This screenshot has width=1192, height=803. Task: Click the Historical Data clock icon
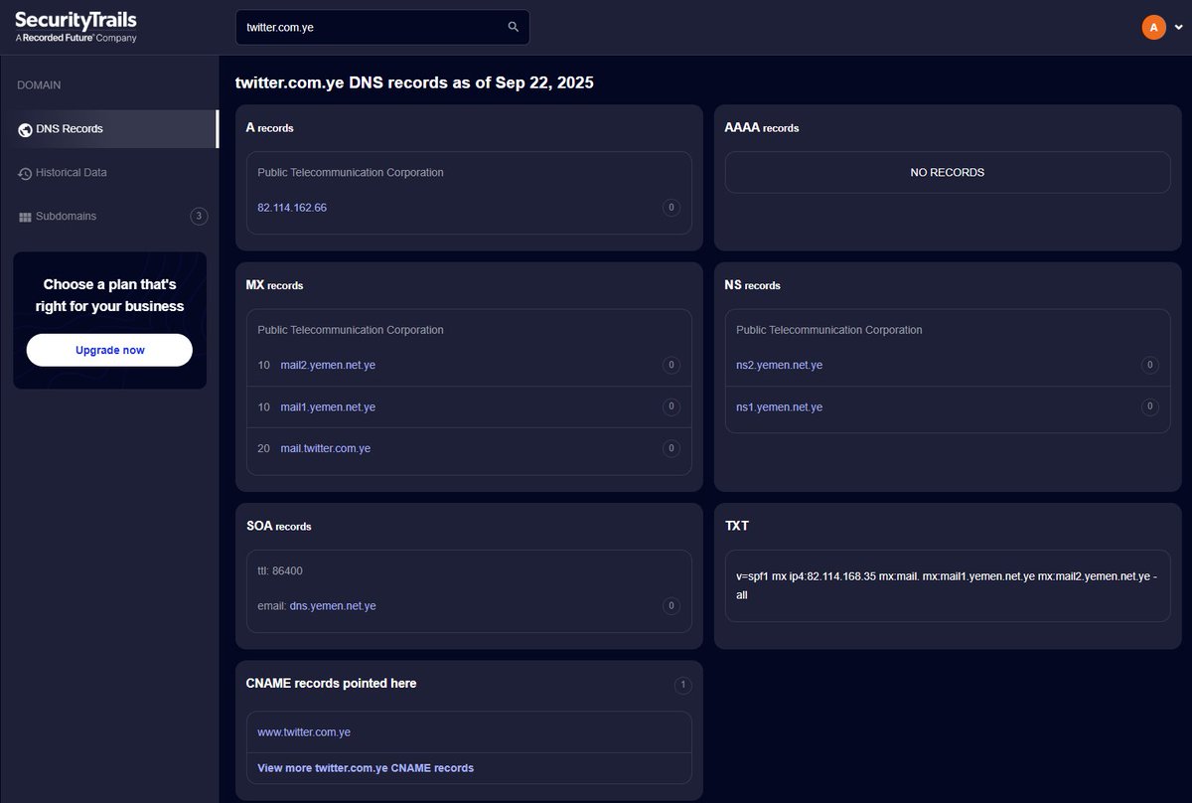[x=25, y=173]
